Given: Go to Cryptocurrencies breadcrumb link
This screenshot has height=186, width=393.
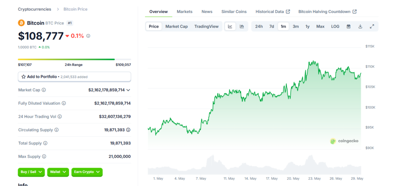Looking at the screenshot, I should pyautogui.click(x=35, y=9).
